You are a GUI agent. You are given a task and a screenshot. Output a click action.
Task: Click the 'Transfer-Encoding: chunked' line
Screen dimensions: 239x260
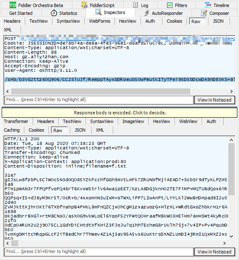point(42,152)
